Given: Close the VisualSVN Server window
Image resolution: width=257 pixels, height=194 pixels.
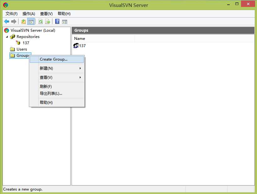Looking at the screenshot, I should (248, 4).
